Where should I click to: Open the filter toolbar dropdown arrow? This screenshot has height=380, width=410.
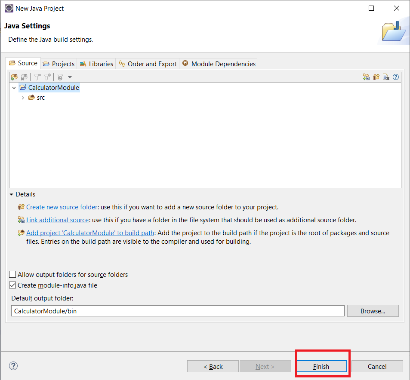point(70,77)
